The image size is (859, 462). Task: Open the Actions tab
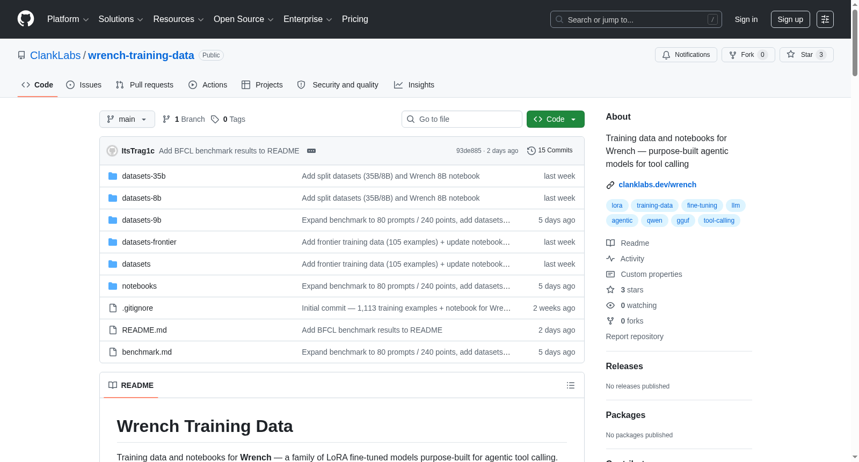[208, 85]
